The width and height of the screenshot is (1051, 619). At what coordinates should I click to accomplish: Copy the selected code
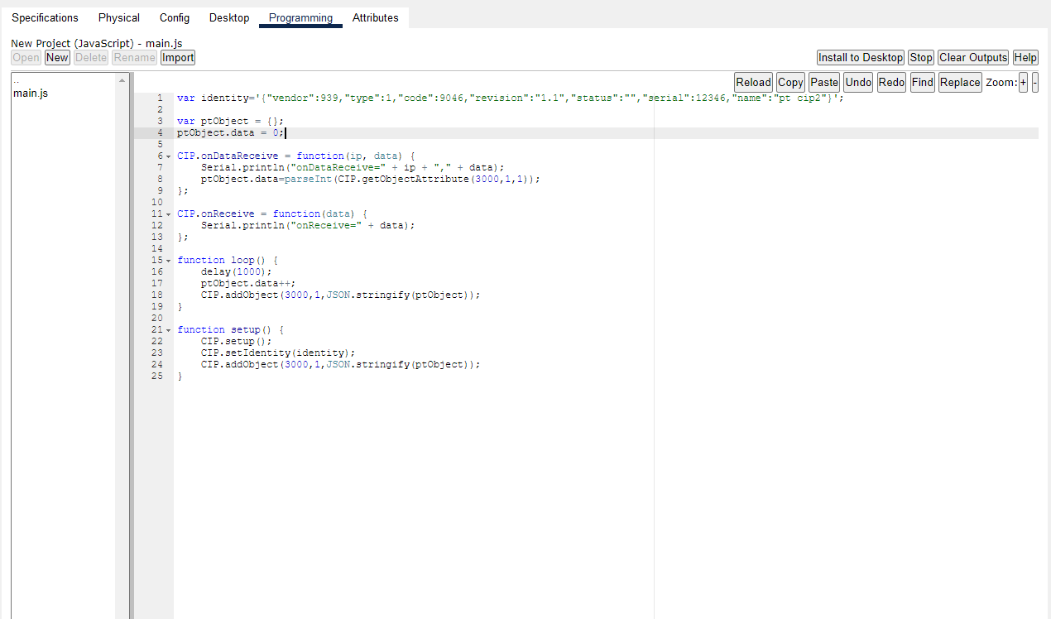pyautogui.click(x=789, y=82)
